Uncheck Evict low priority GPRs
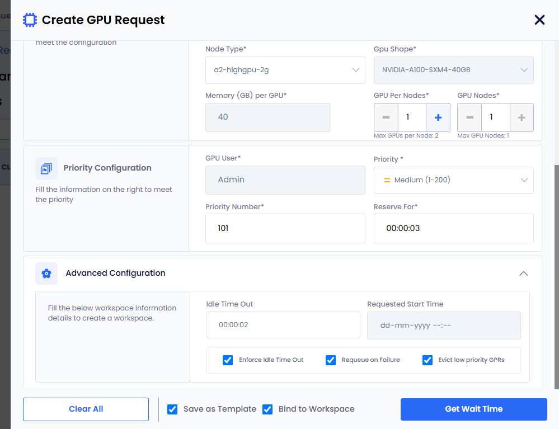Viewport: 559px width, 429px height. coord(428,360)
